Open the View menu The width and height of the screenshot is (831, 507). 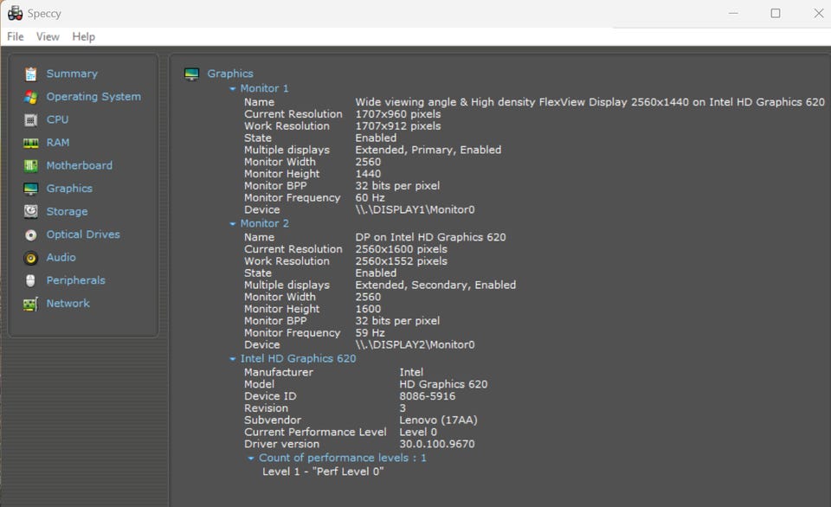[x=48, y=36]
